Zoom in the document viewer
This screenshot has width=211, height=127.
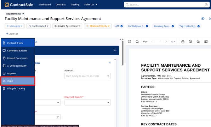coord(198,42)
